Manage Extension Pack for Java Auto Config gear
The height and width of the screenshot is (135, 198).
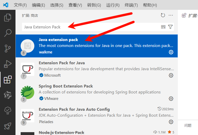click(x=171, y=122)
